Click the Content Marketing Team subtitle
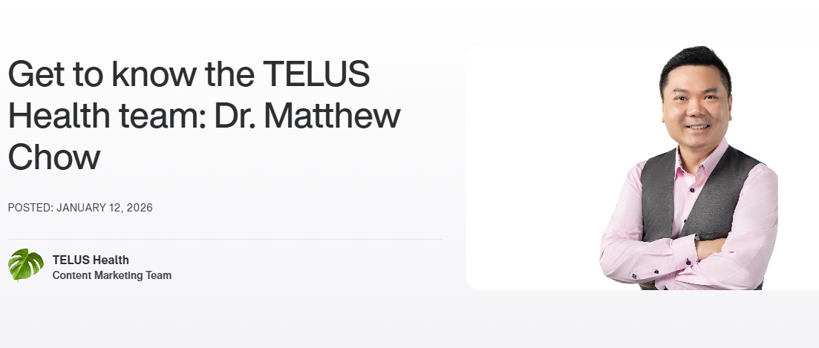The width and height of the screenshot is (819, 348). [x=112, y=275]
